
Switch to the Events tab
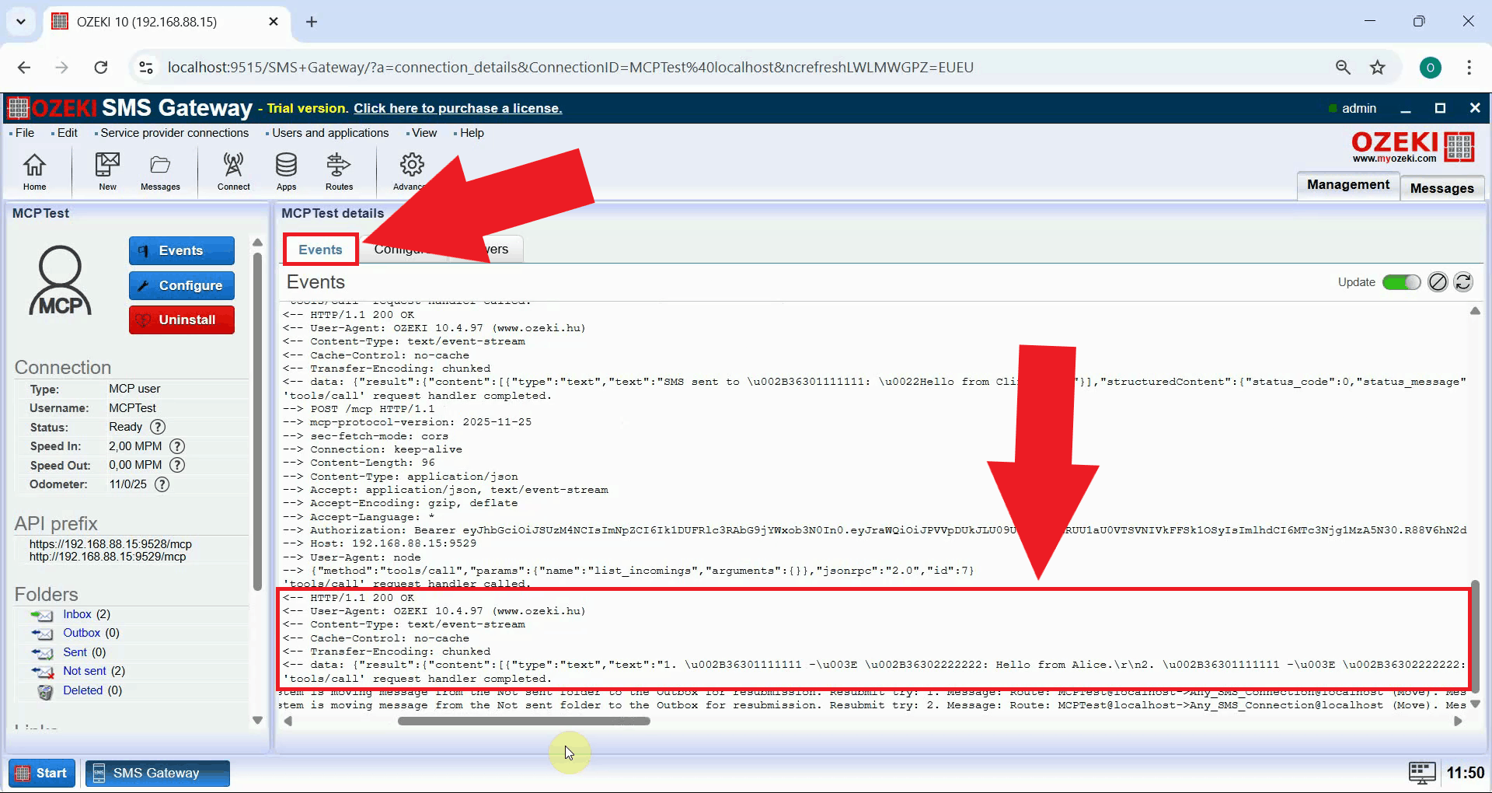point(320,250)
